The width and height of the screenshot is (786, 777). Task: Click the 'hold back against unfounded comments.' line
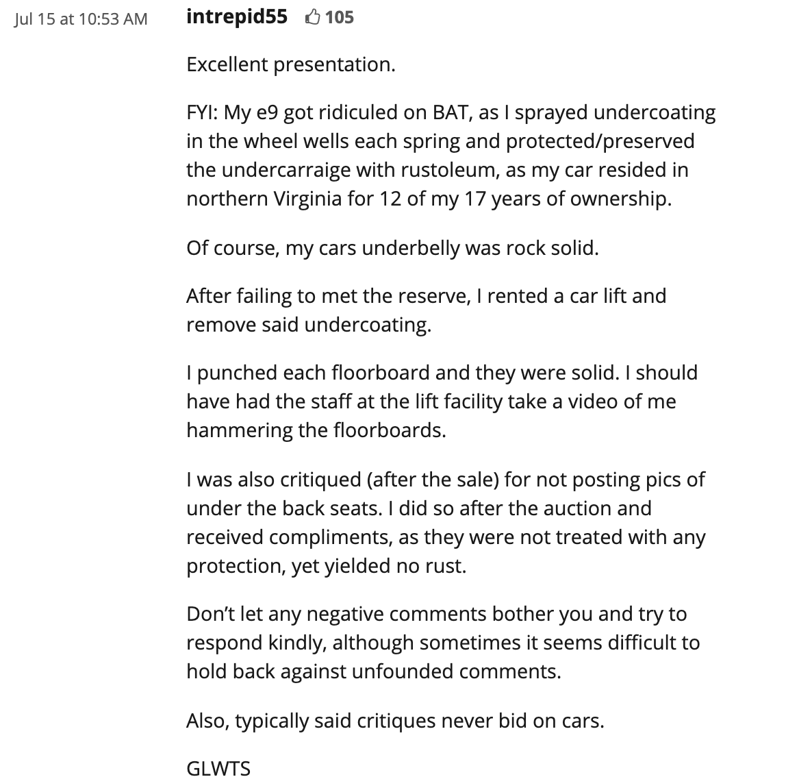click(373, 671)
